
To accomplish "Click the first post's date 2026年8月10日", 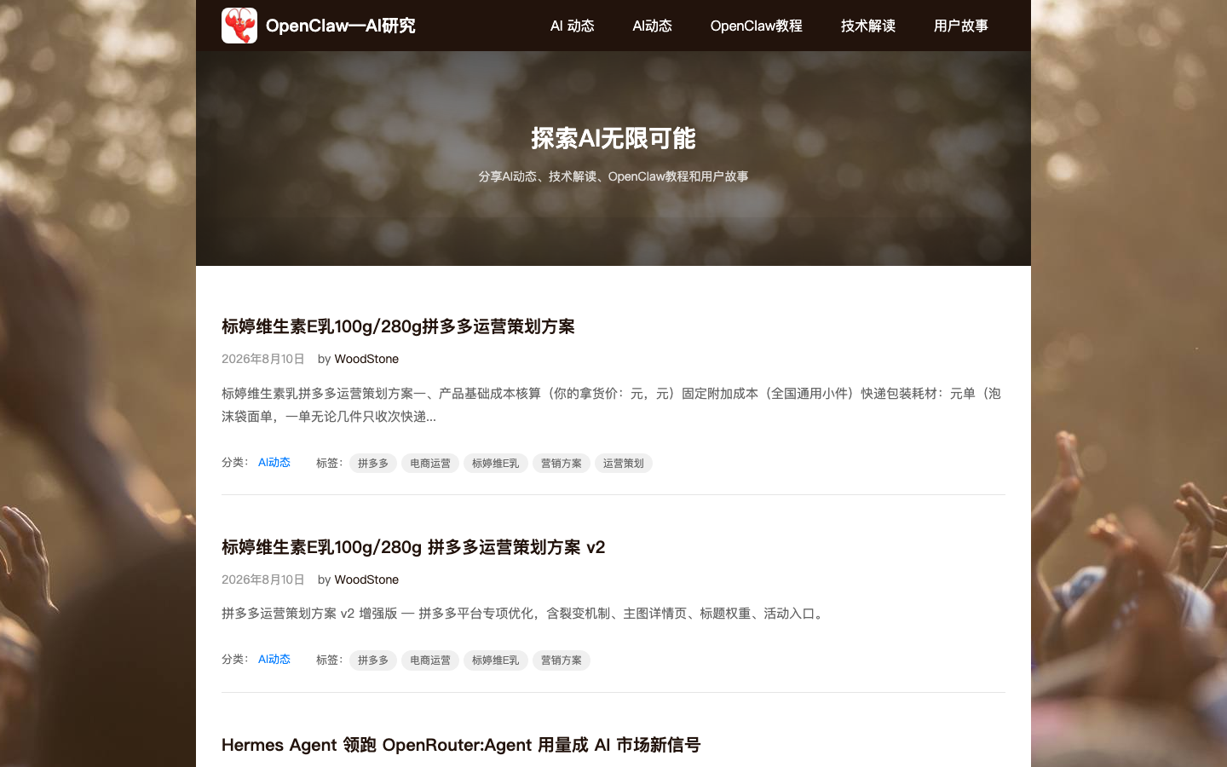I will (262, 359).
